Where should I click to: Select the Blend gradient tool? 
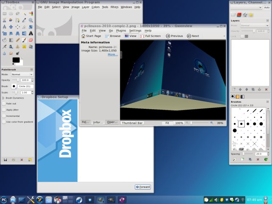[x=11, y=40]
